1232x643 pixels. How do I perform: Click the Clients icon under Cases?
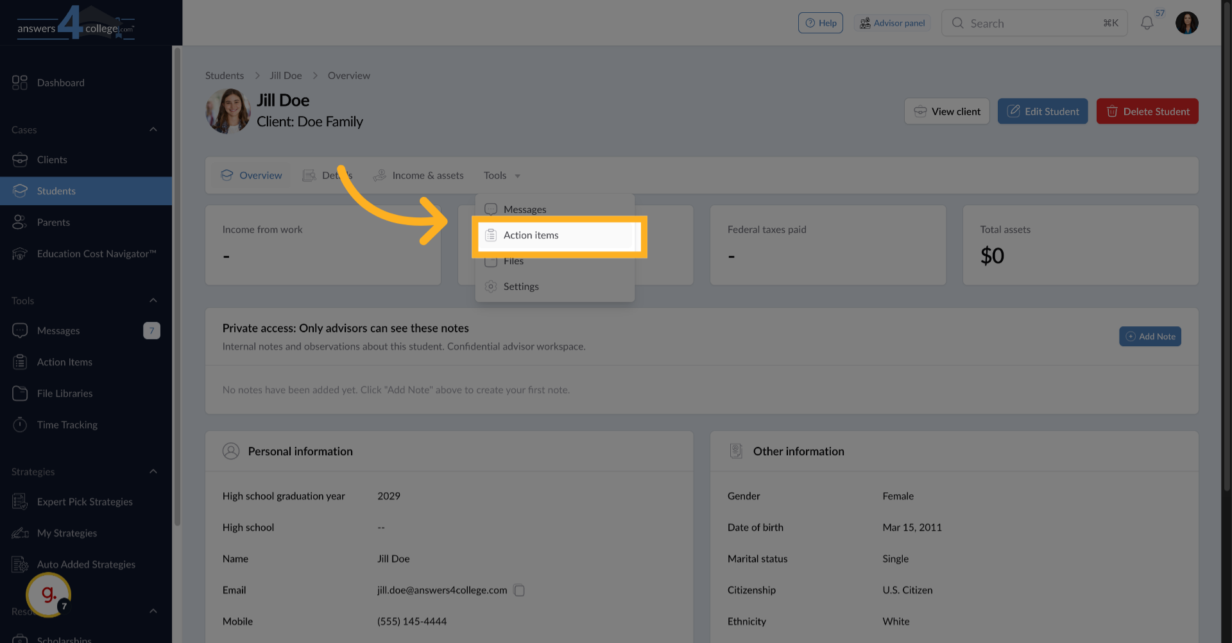pos(20,159)
